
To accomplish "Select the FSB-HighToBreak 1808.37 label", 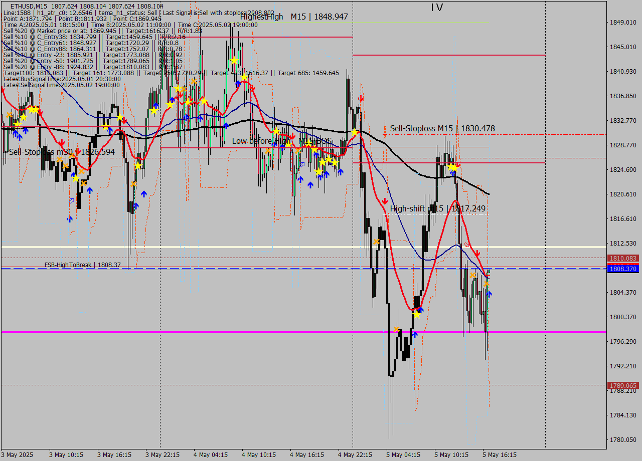I will (82, 265).
